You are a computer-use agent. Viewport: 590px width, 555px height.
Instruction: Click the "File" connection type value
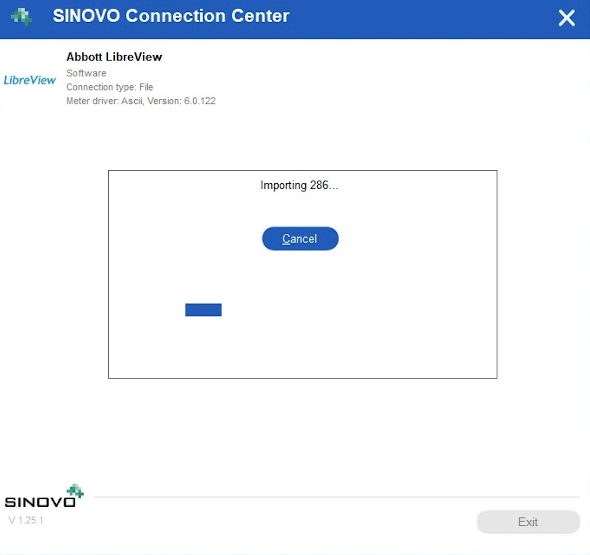[x=146, y=87]
